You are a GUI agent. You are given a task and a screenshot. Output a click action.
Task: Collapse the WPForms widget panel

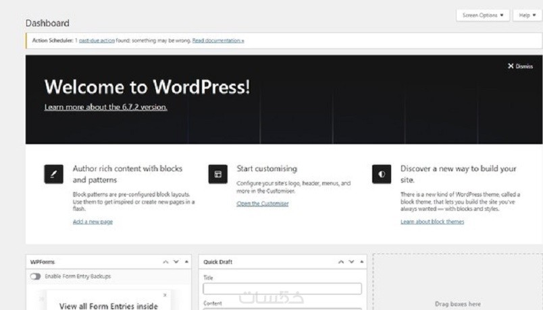pyautogui.click(x=186, y=261)
